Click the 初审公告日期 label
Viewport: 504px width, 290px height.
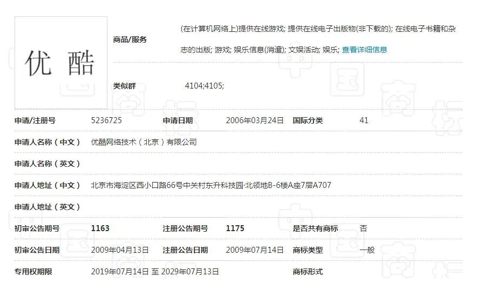37,250
